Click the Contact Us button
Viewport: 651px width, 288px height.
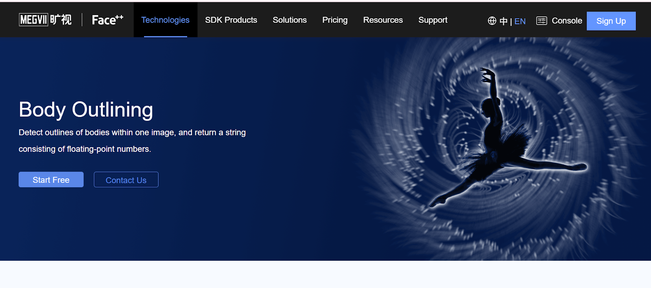[126, 180]
